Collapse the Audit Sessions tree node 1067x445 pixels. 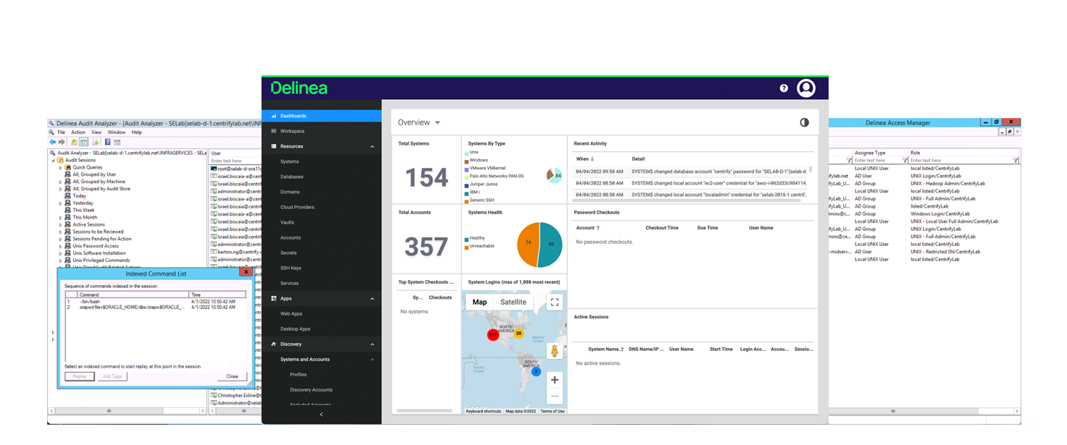(x=54, y=160)
